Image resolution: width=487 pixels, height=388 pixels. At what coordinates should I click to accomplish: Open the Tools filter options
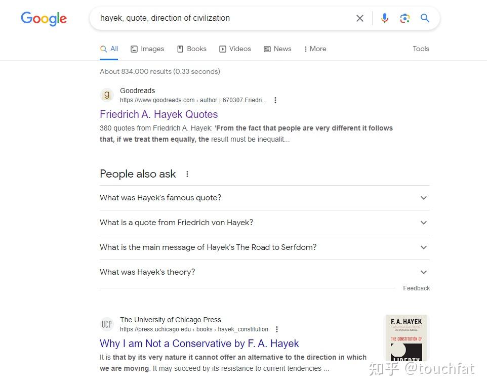pos(421,49)
